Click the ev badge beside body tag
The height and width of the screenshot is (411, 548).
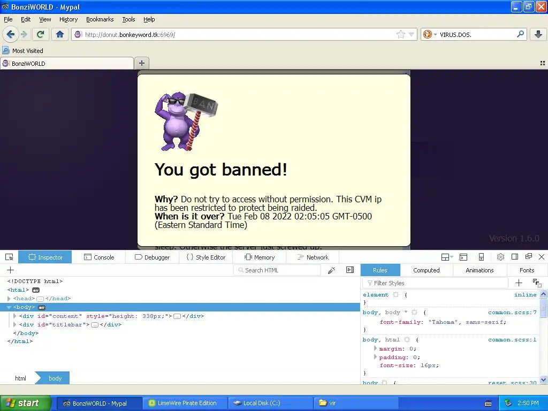coord(42,307)
